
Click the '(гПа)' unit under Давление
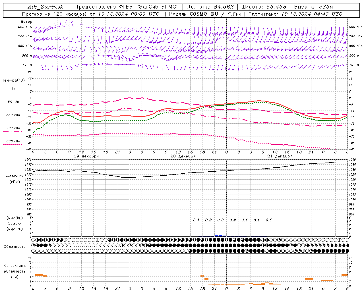(x=15, y=182)
